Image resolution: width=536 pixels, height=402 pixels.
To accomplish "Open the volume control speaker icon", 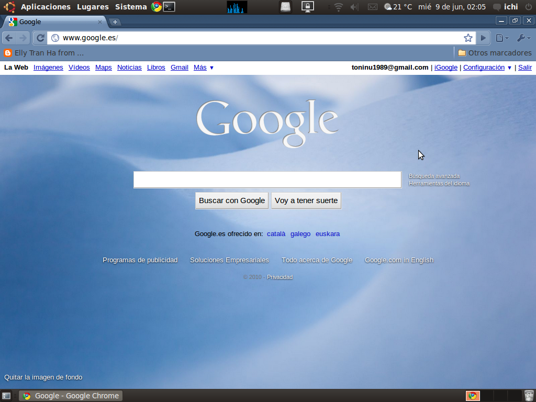I will coord(354,7).
